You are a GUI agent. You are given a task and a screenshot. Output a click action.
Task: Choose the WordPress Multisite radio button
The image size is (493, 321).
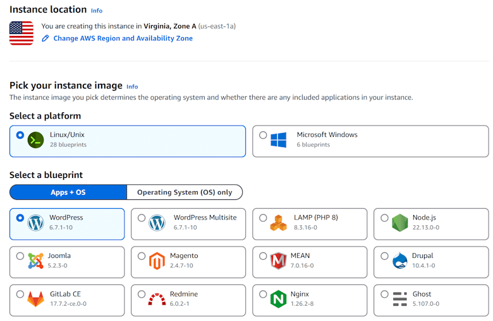point(142,218)
